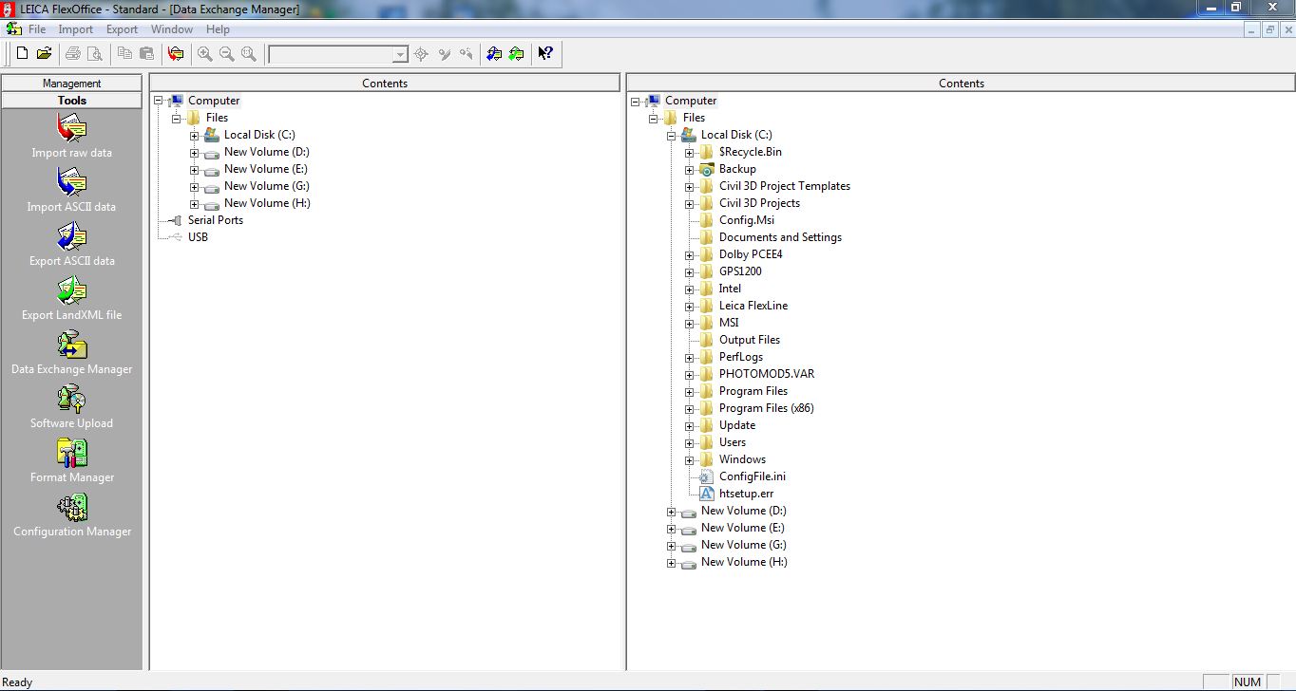1296x691 pixels.
Task: Click the Zoom Out magnifier icon
Action: pos(226,54)
